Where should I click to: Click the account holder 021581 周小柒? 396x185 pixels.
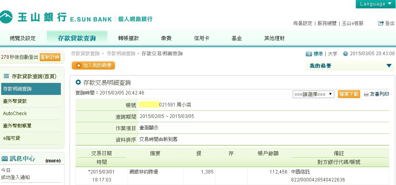pyautogui.click(x=175, y=104)
